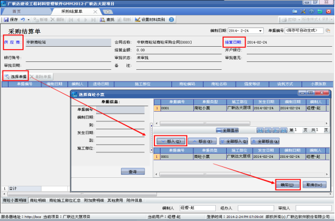Screen dimensions: 335x221
Task: Open the 商砼施工部位汇总 tab
Action: click(64, 200)
